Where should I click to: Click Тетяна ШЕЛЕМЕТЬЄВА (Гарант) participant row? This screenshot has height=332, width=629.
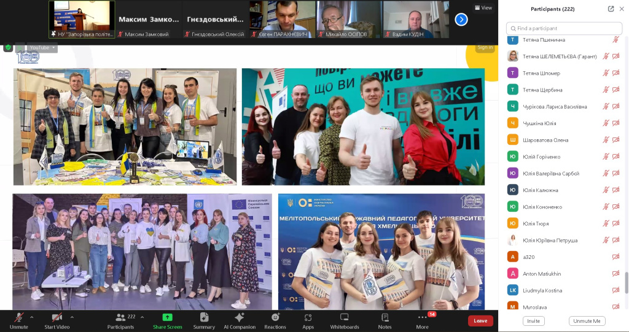(x=564, y=56)
